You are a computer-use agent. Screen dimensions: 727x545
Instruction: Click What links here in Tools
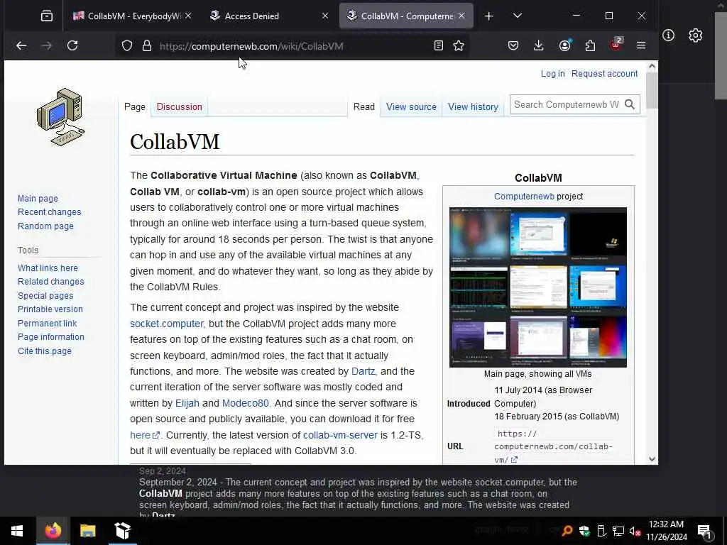pyautogui.click(x=48, y=268)
